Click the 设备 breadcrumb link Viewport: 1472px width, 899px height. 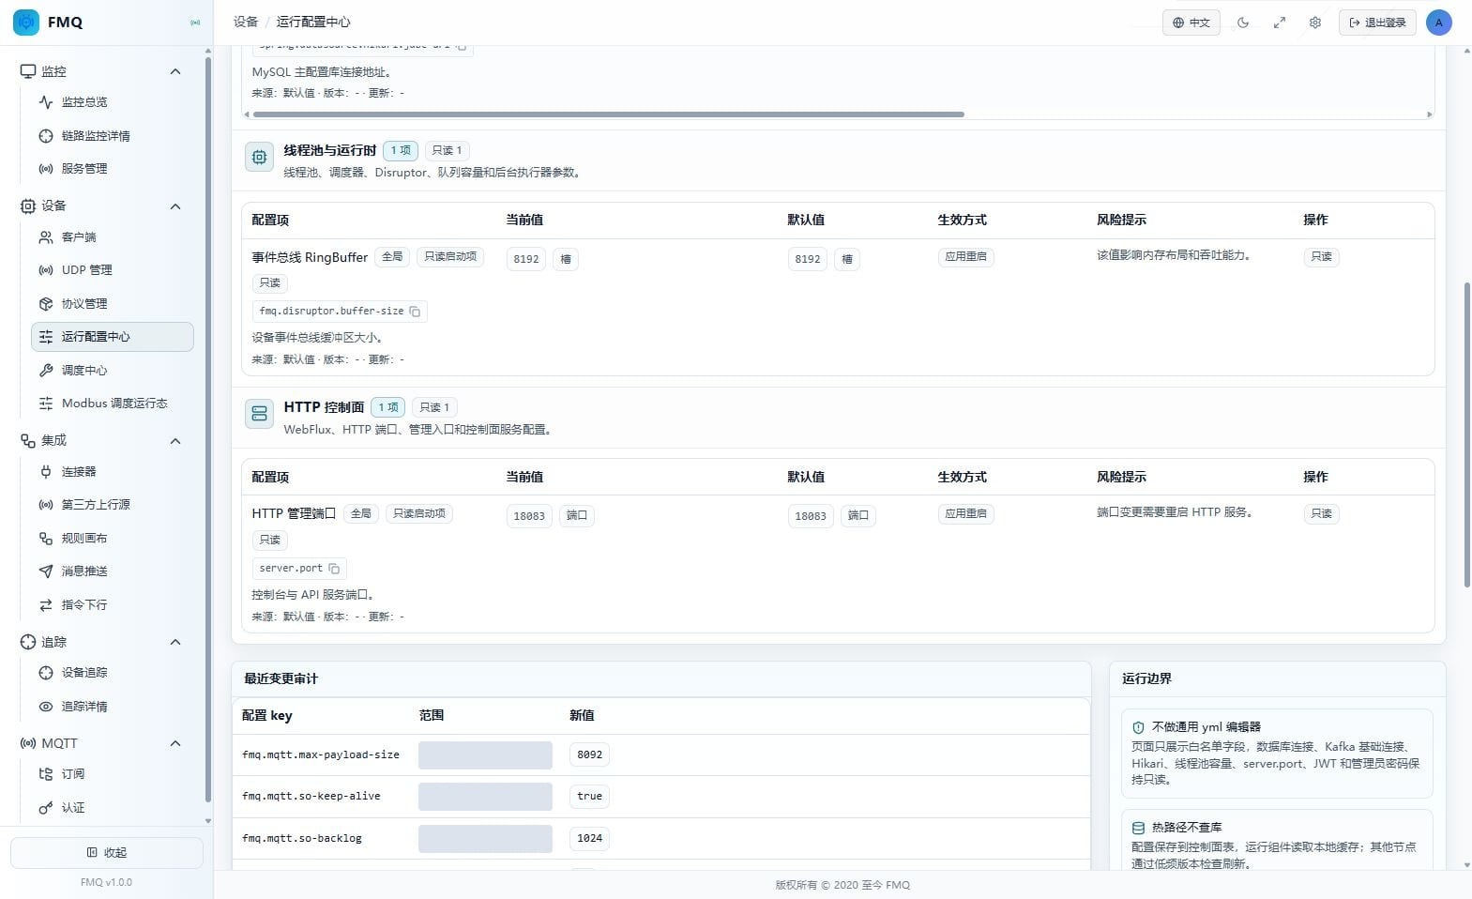click(246, 22)
